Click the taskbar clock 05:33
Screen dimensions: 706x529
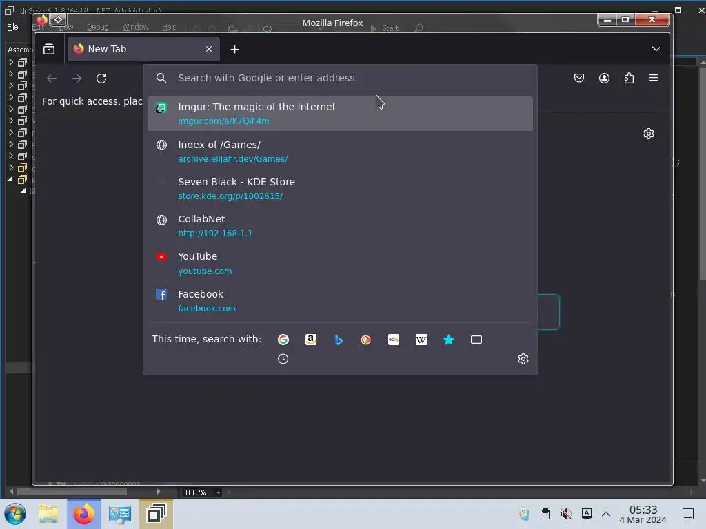pyautogui.click(x=643, y=514)
